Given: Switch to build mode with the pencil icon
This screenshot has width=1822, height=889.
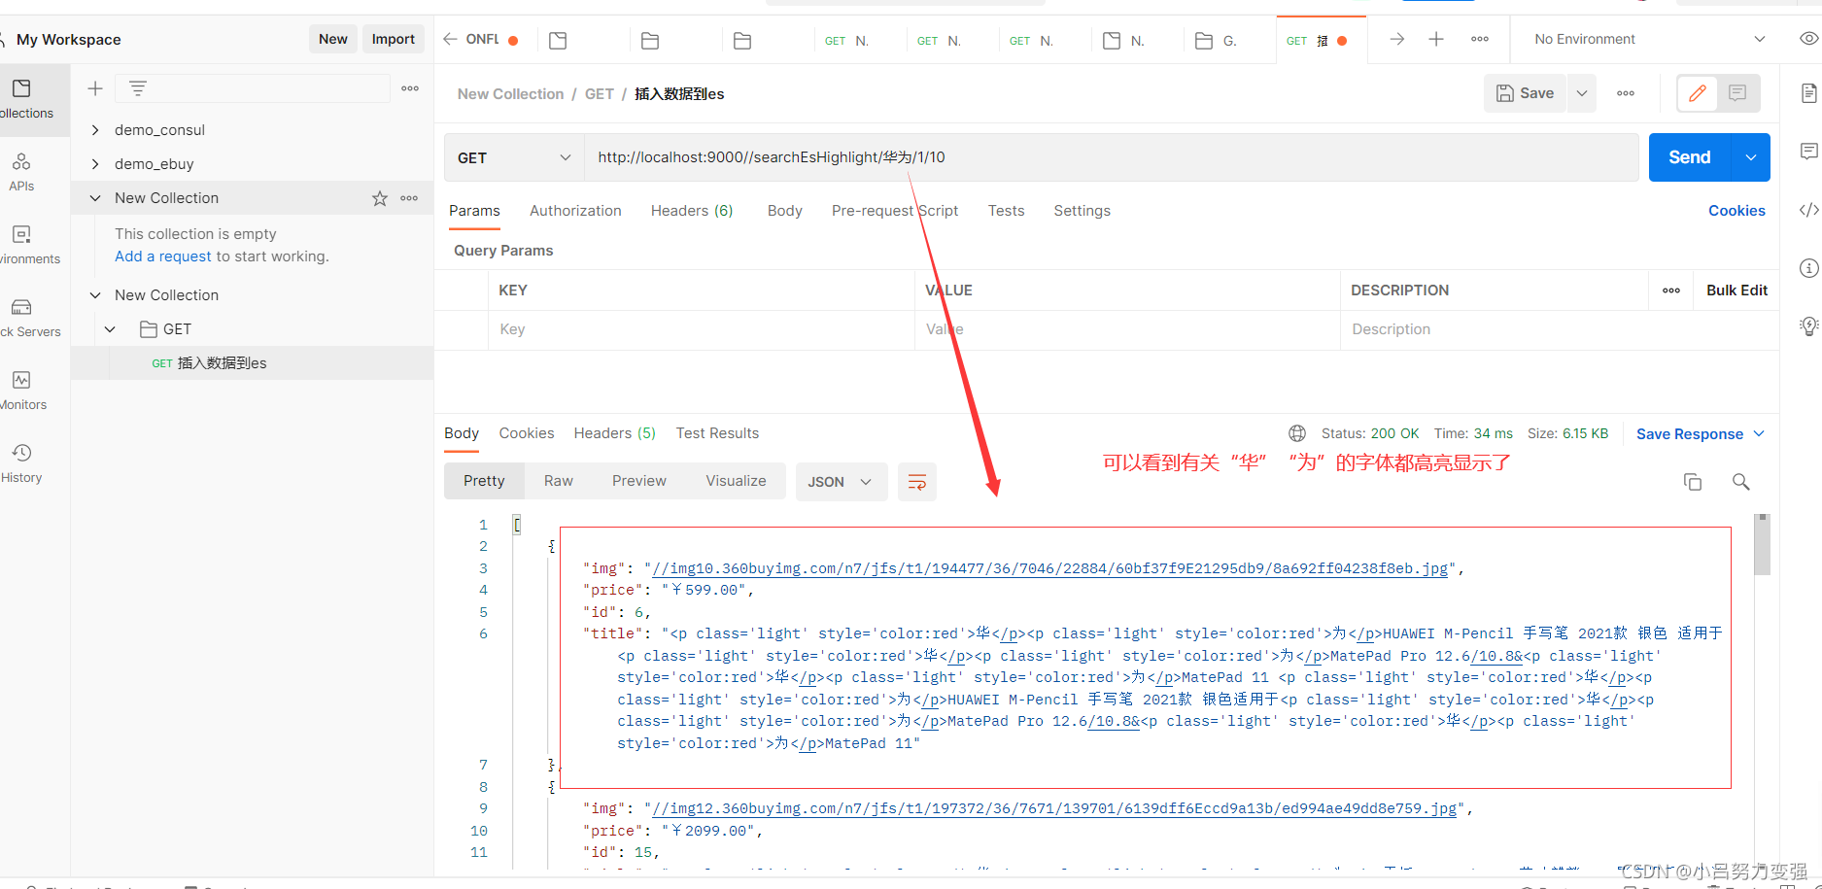Looking at the screenshot, I should pyautogui.click(x=1698, y=93).
